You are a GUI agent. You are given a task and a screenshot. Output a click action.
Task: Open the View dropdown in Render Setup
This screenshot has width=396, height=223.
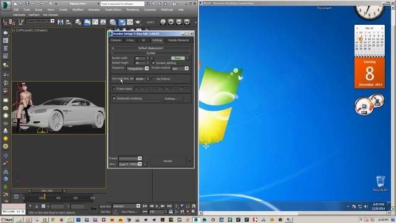130,164
